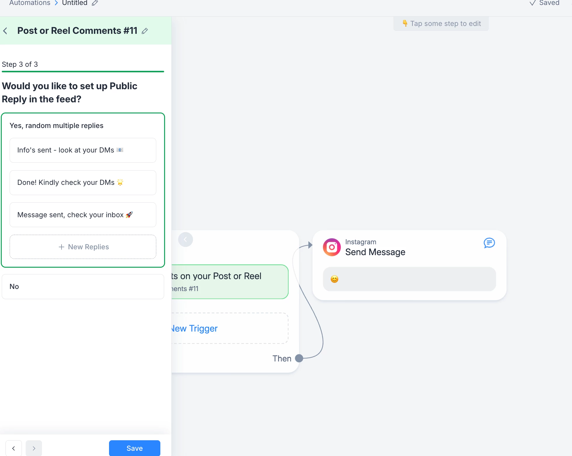Click the Instagram logo on Send Message
The image size is (572, 456).
tap(331, 247)
